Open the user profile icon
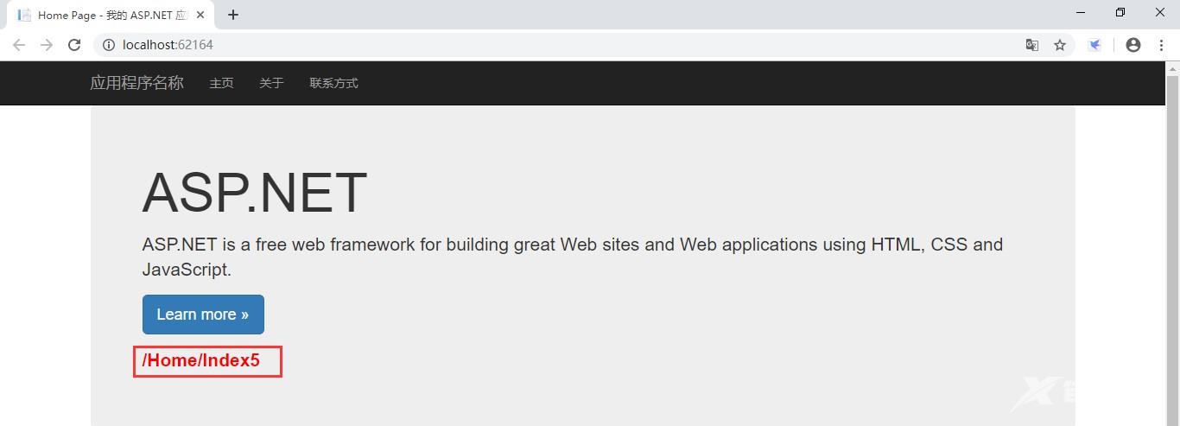This screenshot has width=1180, height=426. pos(1133,45)
